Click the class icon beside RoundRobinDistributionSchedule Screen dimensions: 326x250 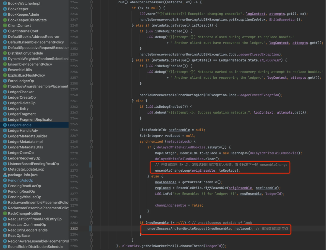[5, 247]
